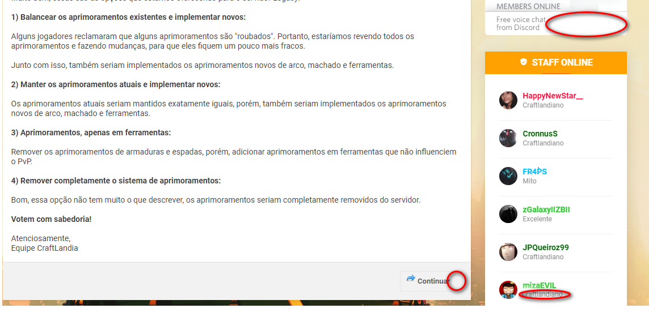Viewport: 649px width, 334px height.
Task: Open zGalaxyIIZBII's profile name link
Action: (546, 209)
